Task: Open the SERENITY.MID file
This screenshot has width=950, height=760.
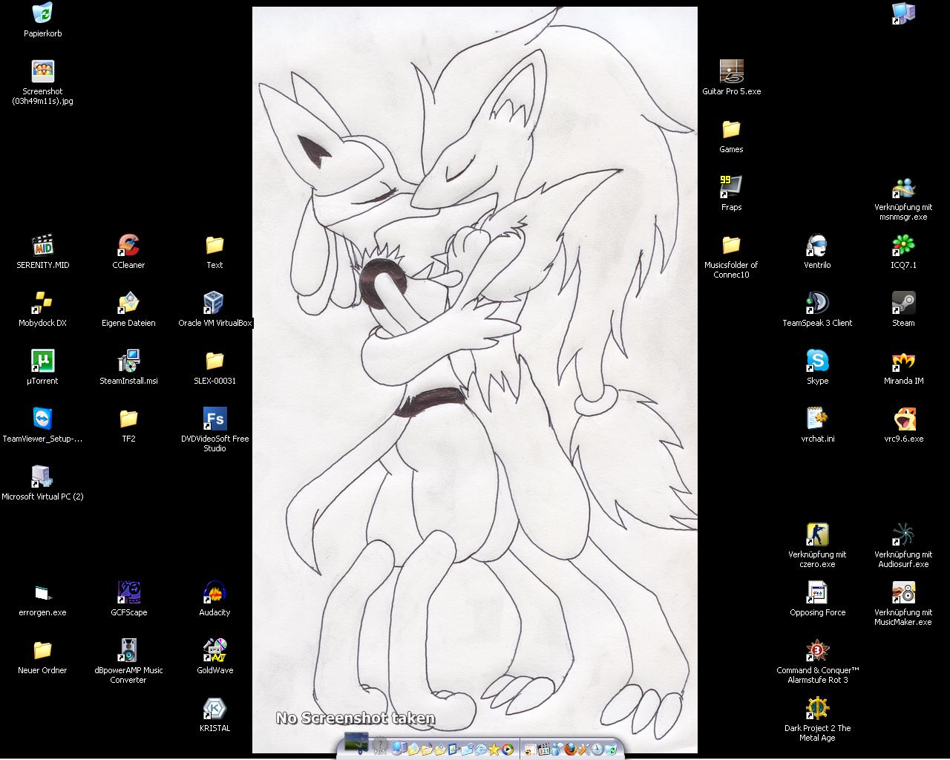Action: pyautogui.click(x=42, y=245)
